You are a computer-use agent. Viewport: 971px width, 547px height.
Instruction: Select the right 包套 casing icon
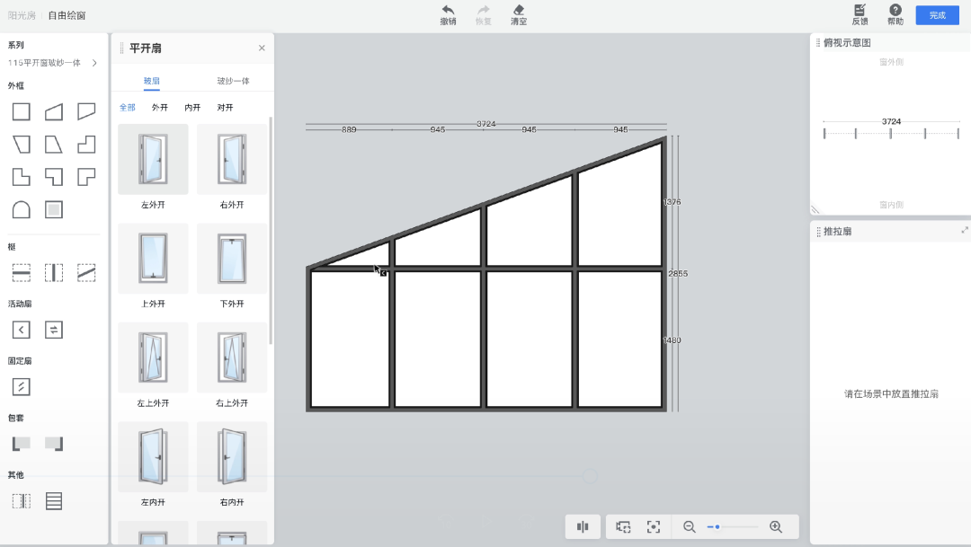coord(54,444)
